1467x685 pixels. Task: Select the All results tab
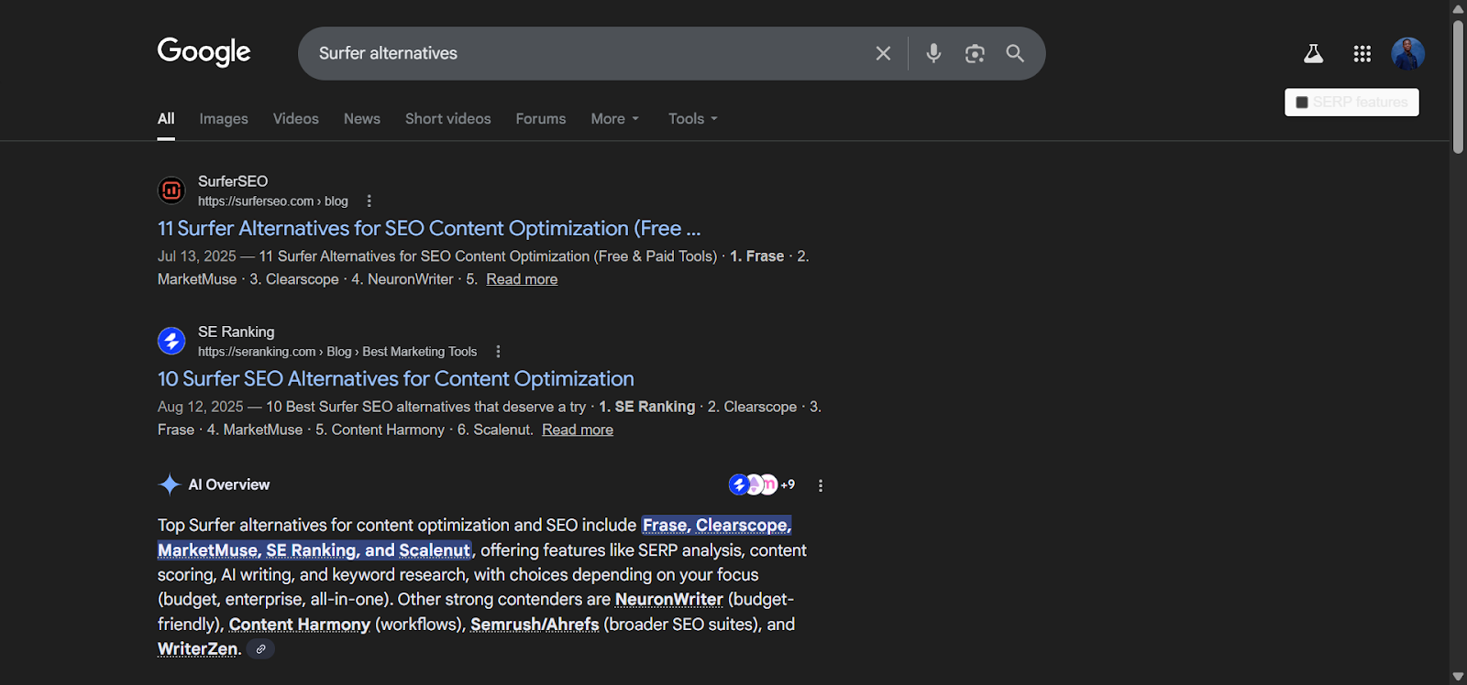point(166,119)
